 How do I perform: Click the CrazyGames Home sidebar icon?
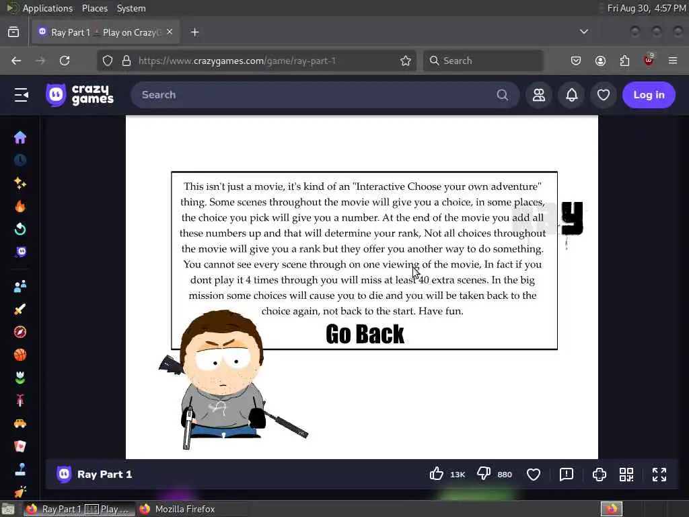point(20,137)
